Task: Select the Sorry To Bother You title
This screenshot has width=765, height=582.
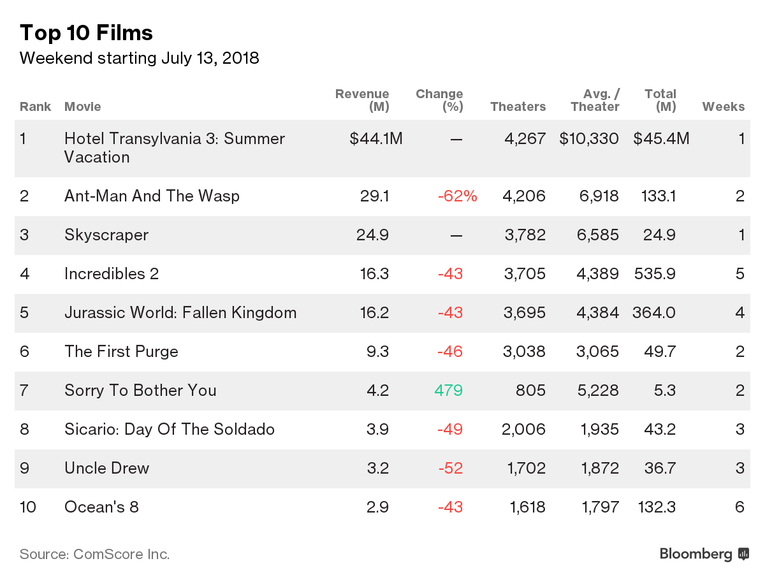Action: tap(140, 390)
